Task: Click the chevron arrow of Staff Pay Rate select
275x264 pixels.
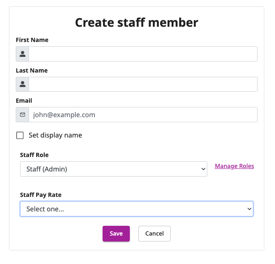Action: point(249,209)
